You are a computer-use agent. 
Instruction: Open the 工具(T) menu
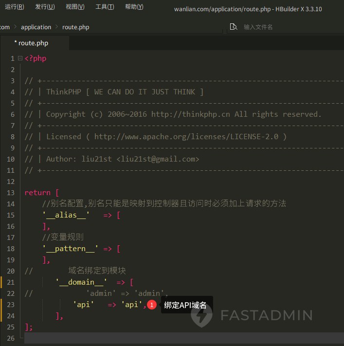coord(105,7)
